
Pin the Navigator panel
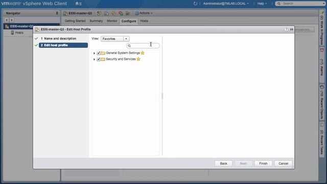click(57, 13)
